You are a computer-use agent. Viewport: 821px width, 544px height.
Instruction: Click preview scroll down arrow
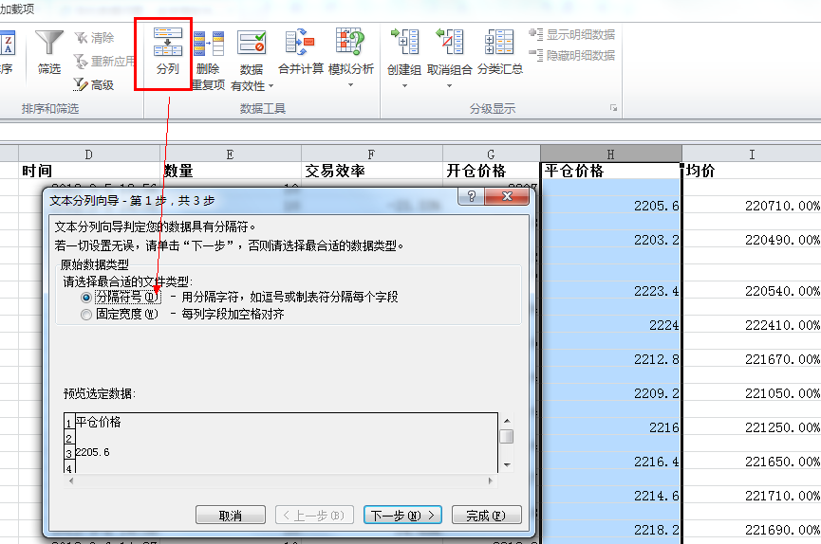coord(506,464)
